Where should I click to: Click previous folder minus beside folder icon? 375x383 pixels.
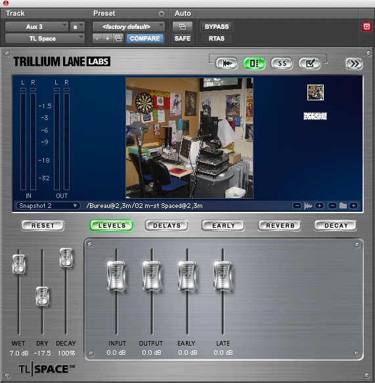[x=332, y=206]
